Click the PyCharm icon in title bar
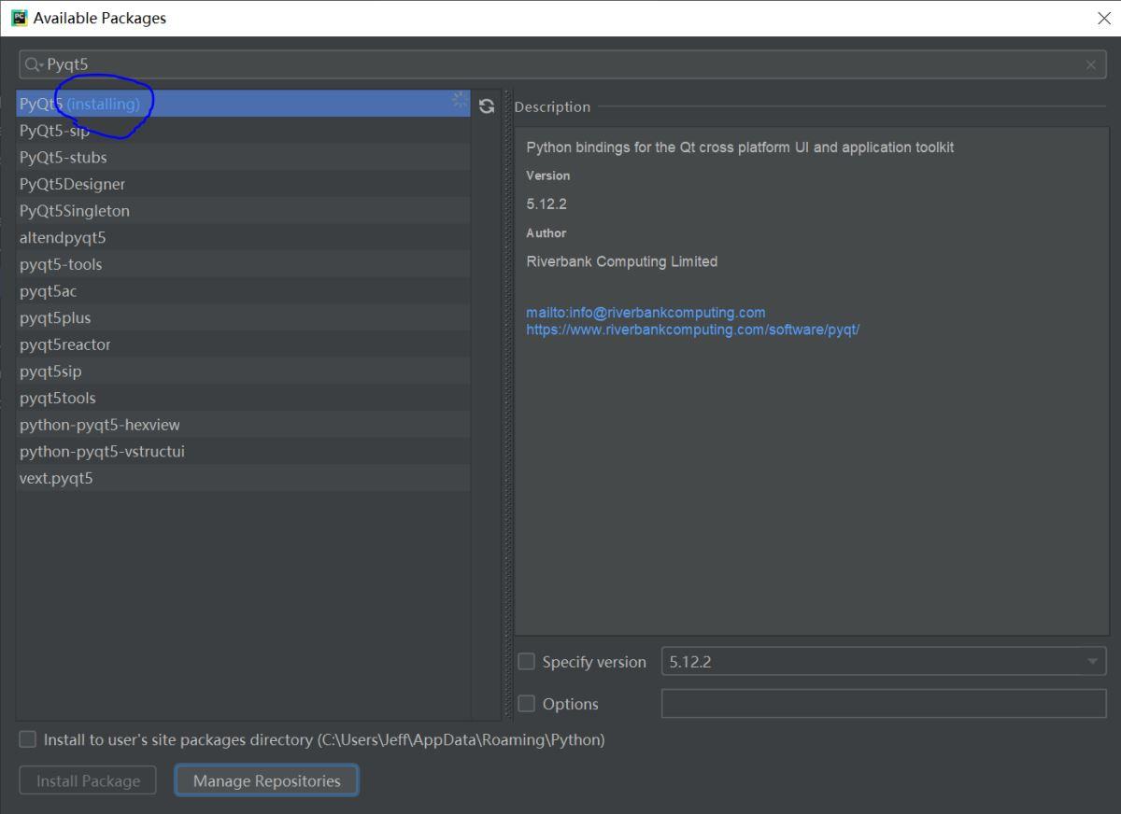Viewport: 1121px width, 814px height. point(19,18)
